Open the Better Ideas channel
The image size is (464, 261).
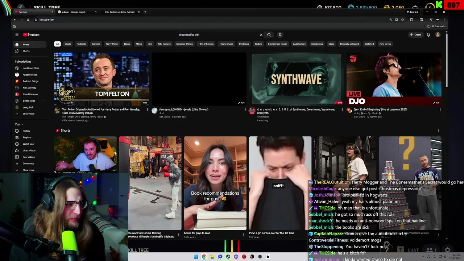pos(30,101)
